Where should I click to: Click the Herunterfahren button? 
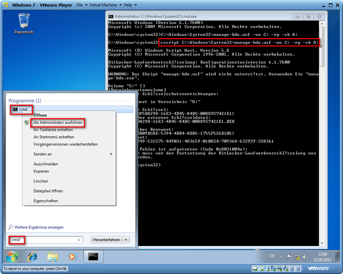coord(107,240)
